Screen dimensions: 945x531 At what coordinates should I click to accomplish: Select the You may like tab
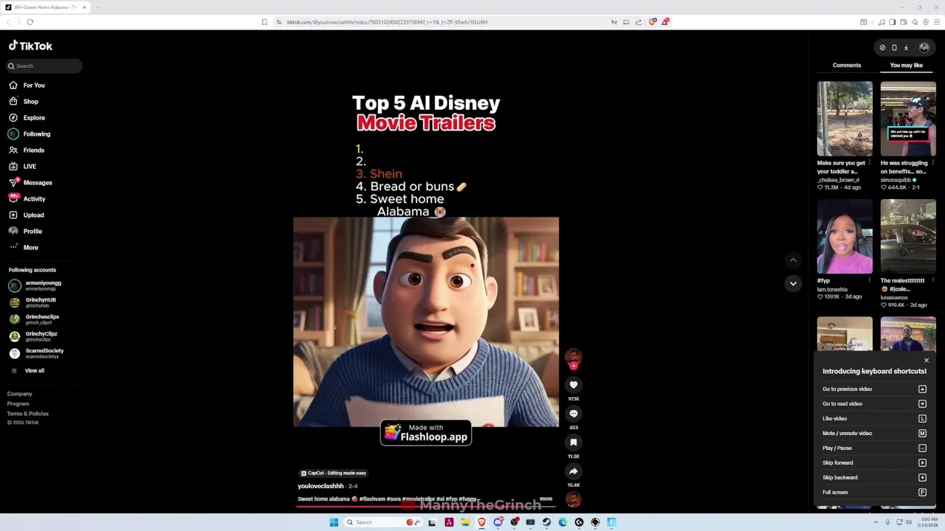pos(906,66)
